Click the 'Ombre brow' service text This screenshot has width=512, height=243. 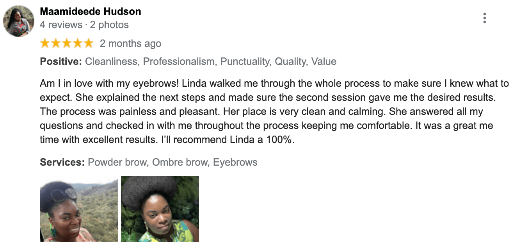(180, 162)
